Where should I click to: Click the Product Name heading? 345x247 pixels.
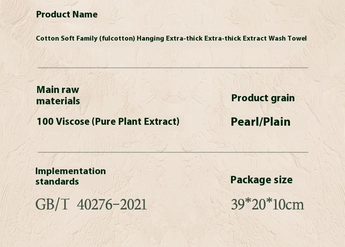pyautogui.click(x=67, y=14)
